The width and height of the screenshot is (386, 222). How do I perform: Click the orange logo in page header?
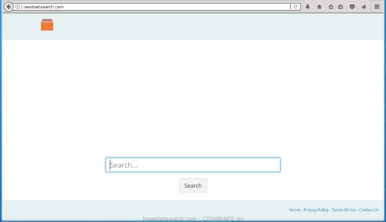[47, 25]
